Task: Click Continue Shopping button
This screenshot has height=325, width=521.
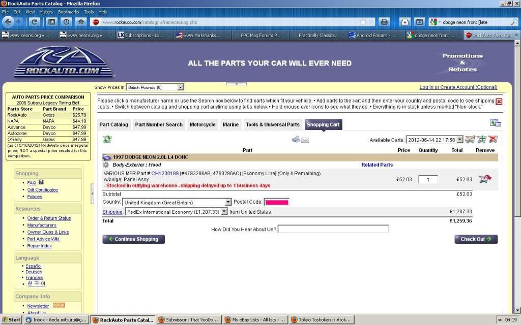Action: tap(134, 239)
